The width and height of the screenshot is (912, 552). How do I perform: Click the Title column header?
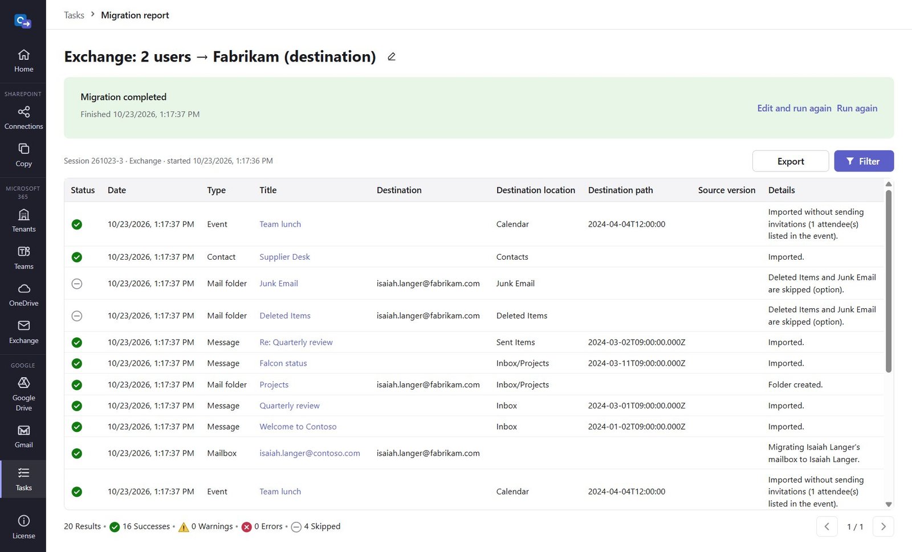coord(268,190)
